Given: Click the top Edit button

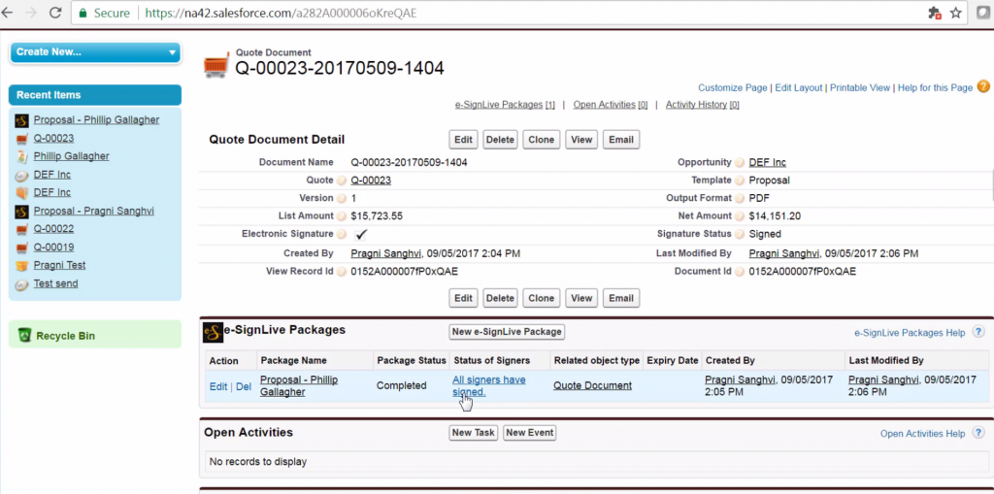Looking at the screenshot, I should coord(463,140).
